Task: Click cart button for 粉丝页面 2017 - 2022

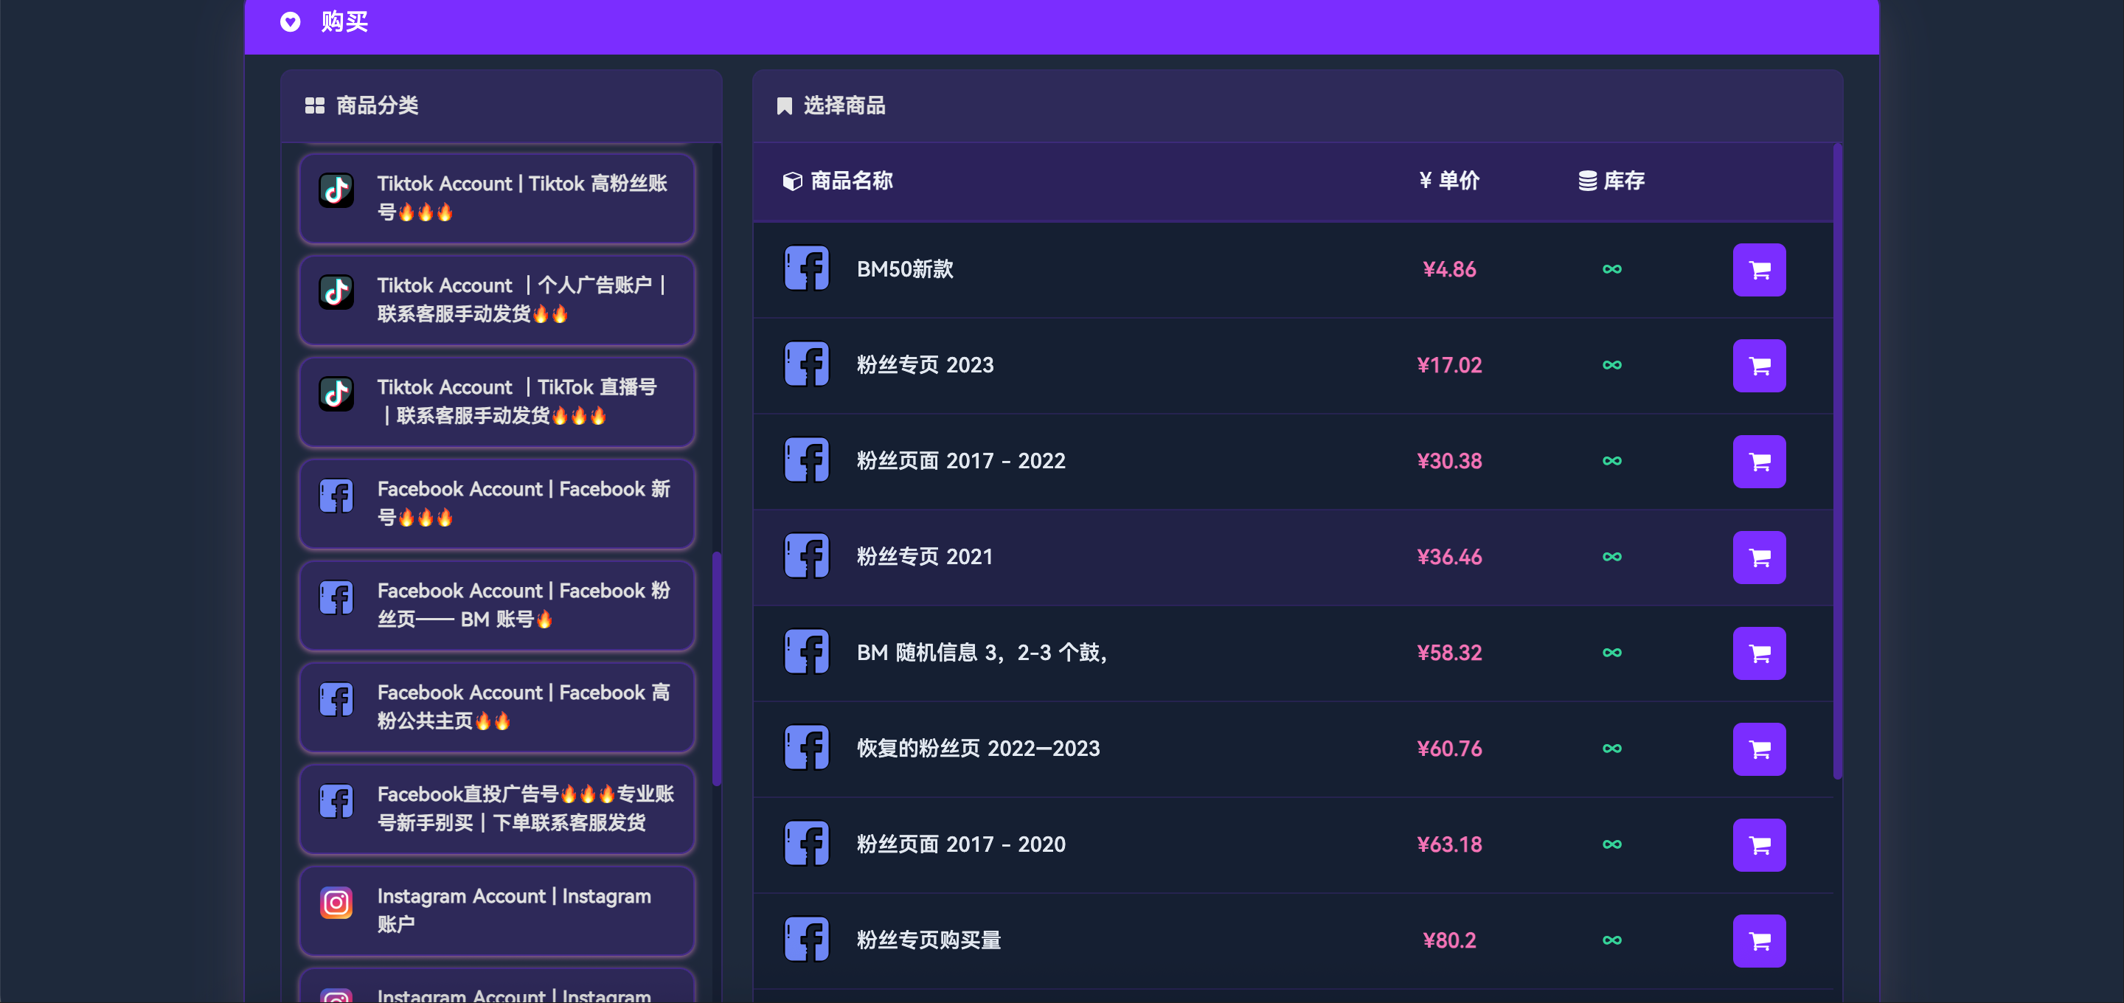Action: [1758, 461]
